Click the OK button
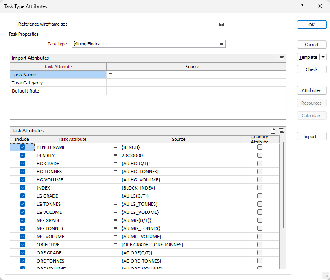Viewport: 330px width, 280px height. coord(312,25)
